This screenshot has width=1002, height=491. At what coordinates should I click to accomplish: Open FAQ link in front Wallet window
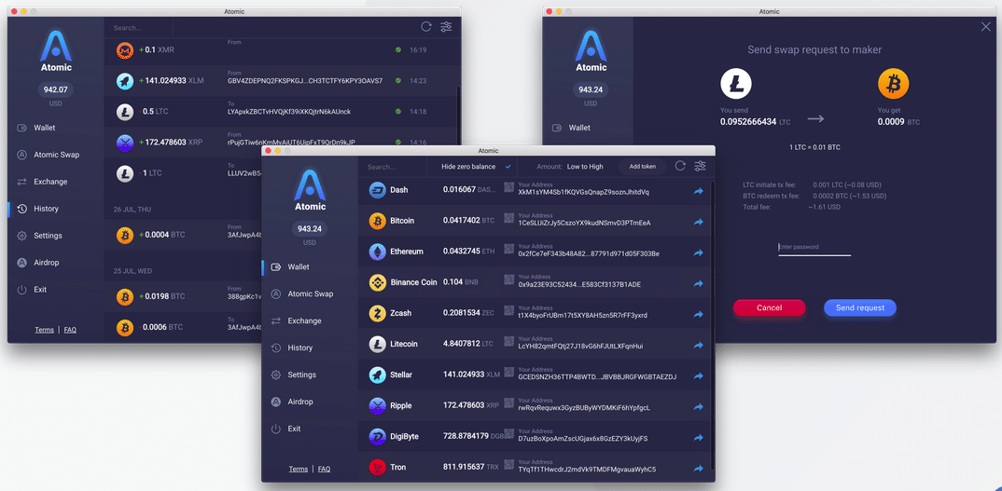pyautogui.click(x=324, y=469)
